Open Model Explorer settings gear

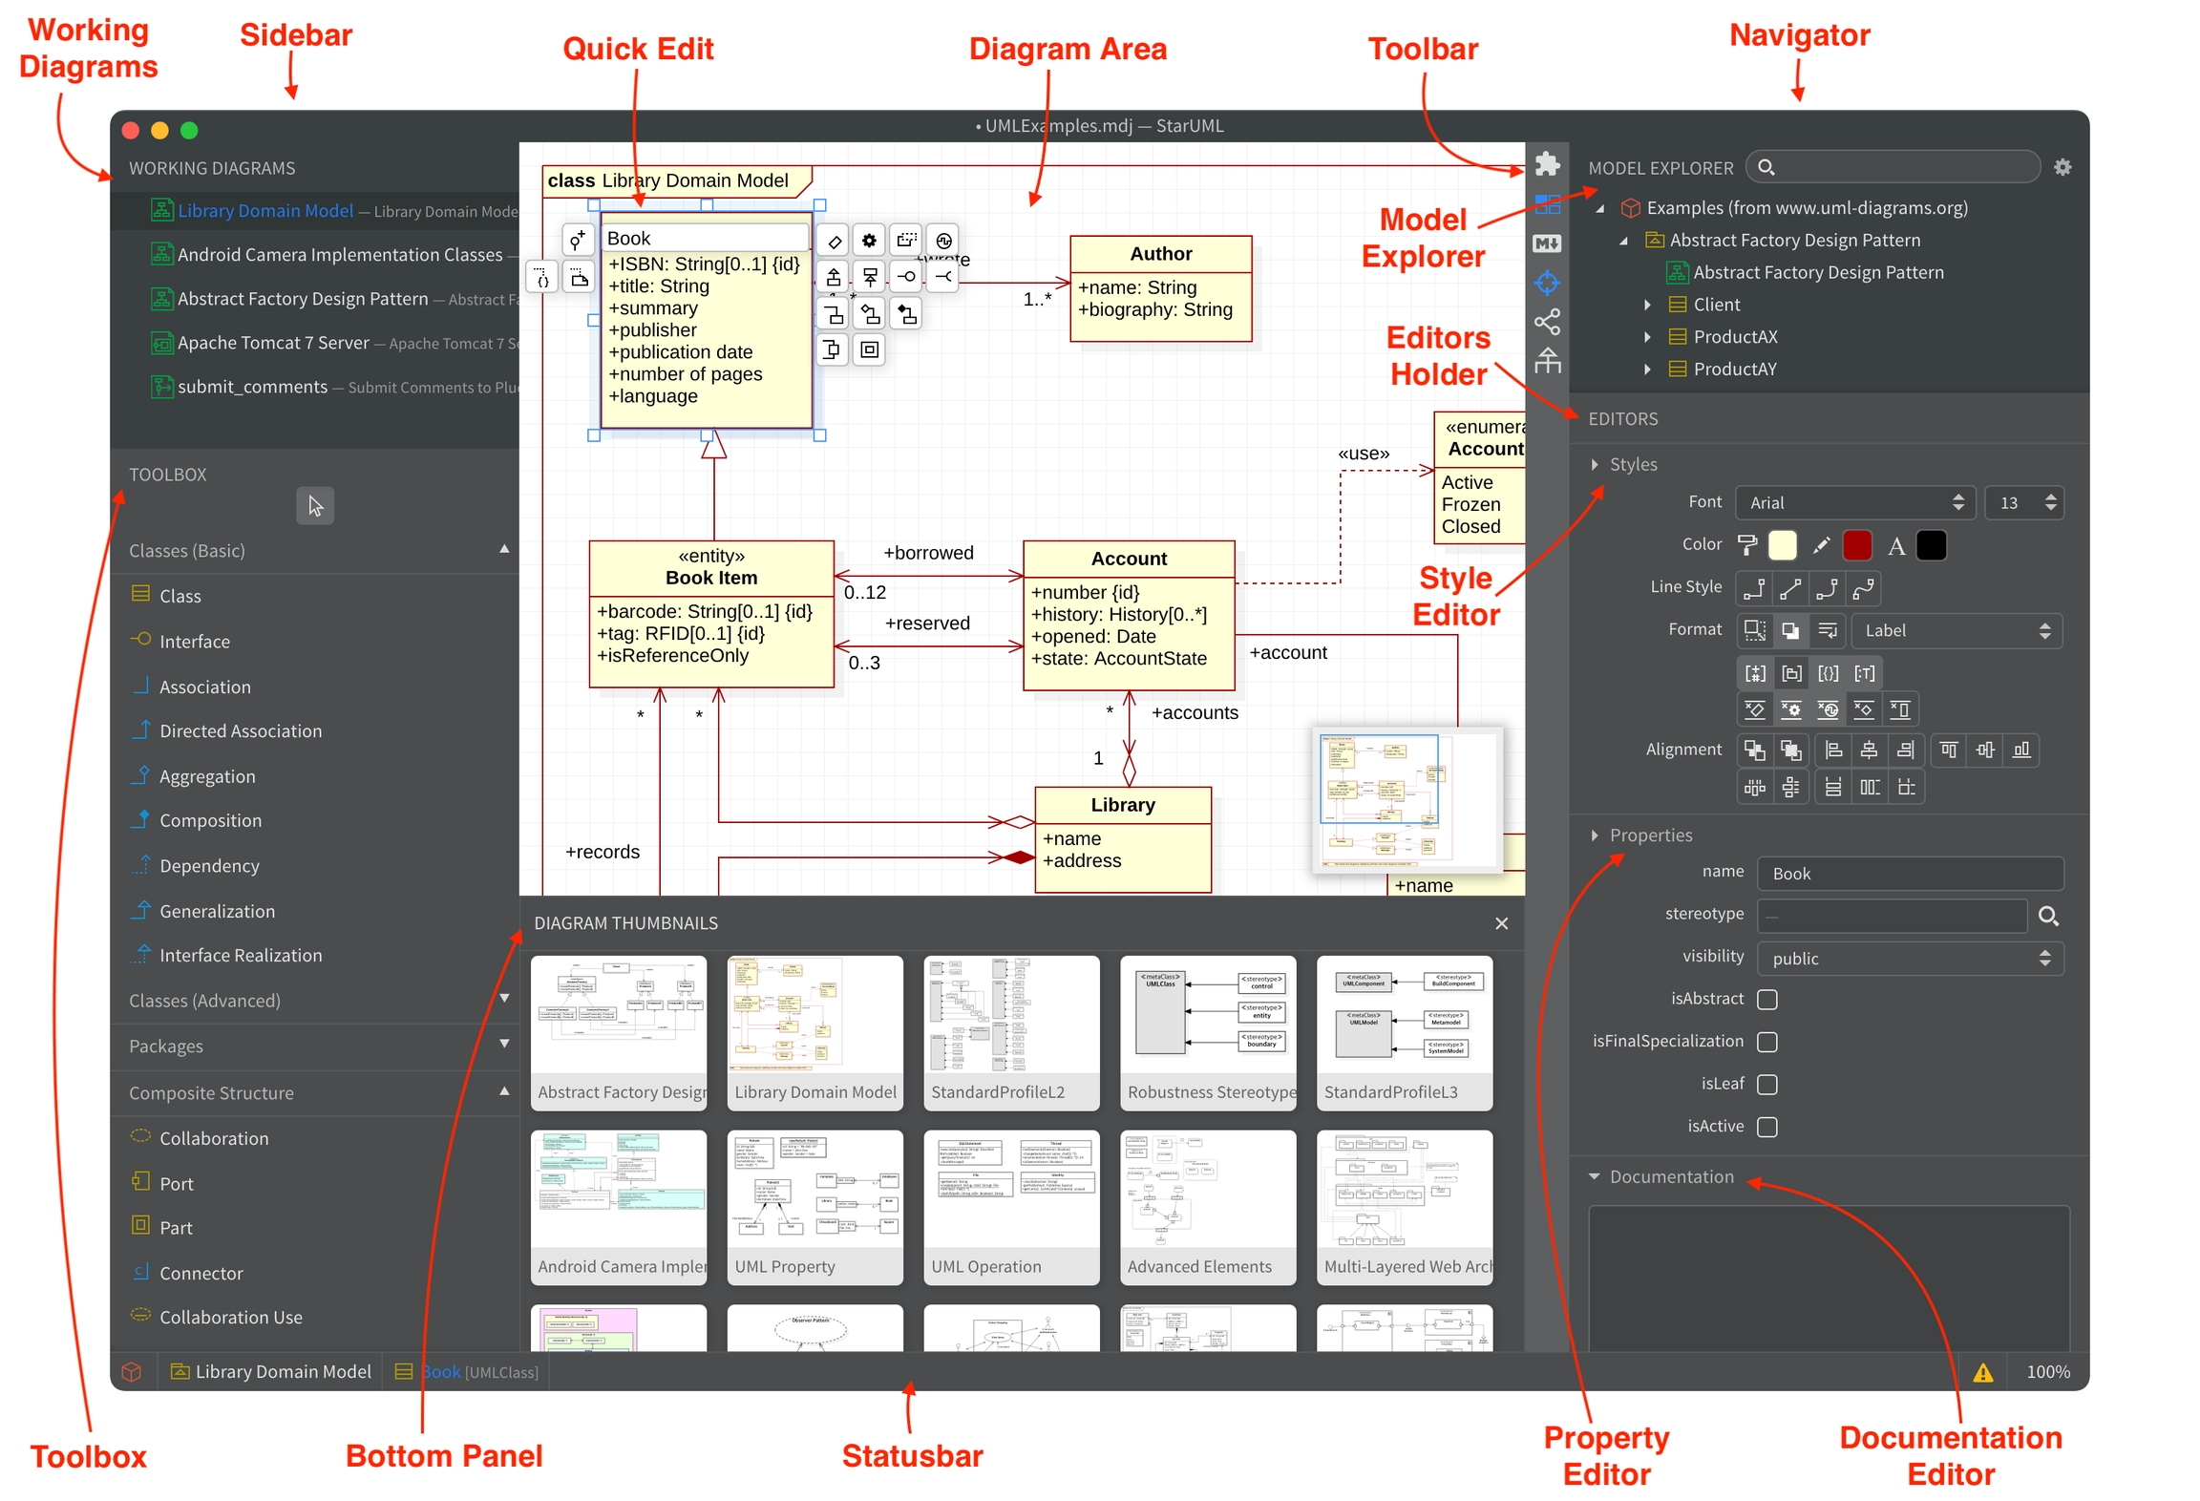2062,167
